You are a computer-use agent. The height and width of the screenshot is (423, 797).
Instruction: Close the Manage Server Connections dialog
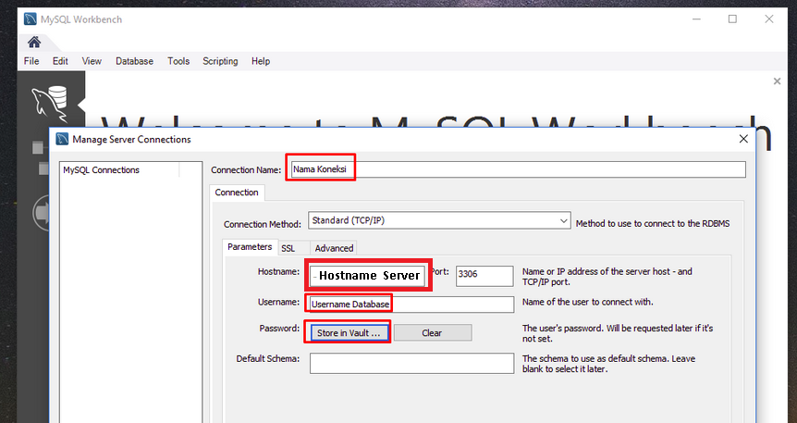tap(743, 139)
